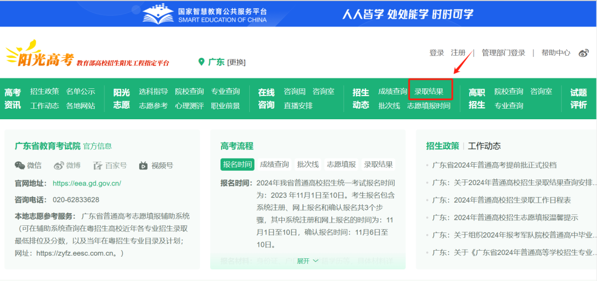Change province via [更换]
This screenshot has height=281, width=597.
pos(237,62)
